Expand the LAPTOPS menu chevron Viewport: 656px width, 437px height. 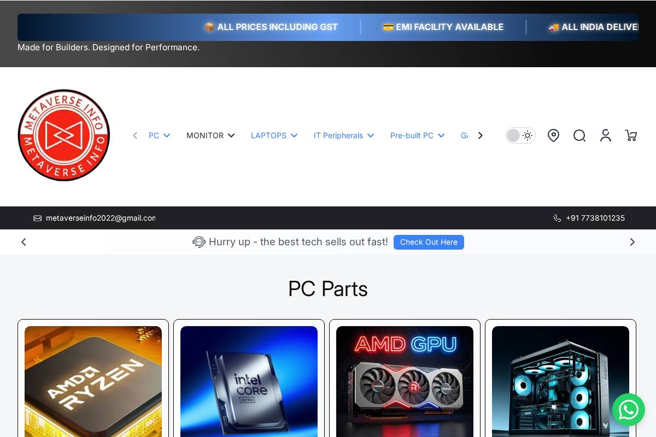point(294,135)
